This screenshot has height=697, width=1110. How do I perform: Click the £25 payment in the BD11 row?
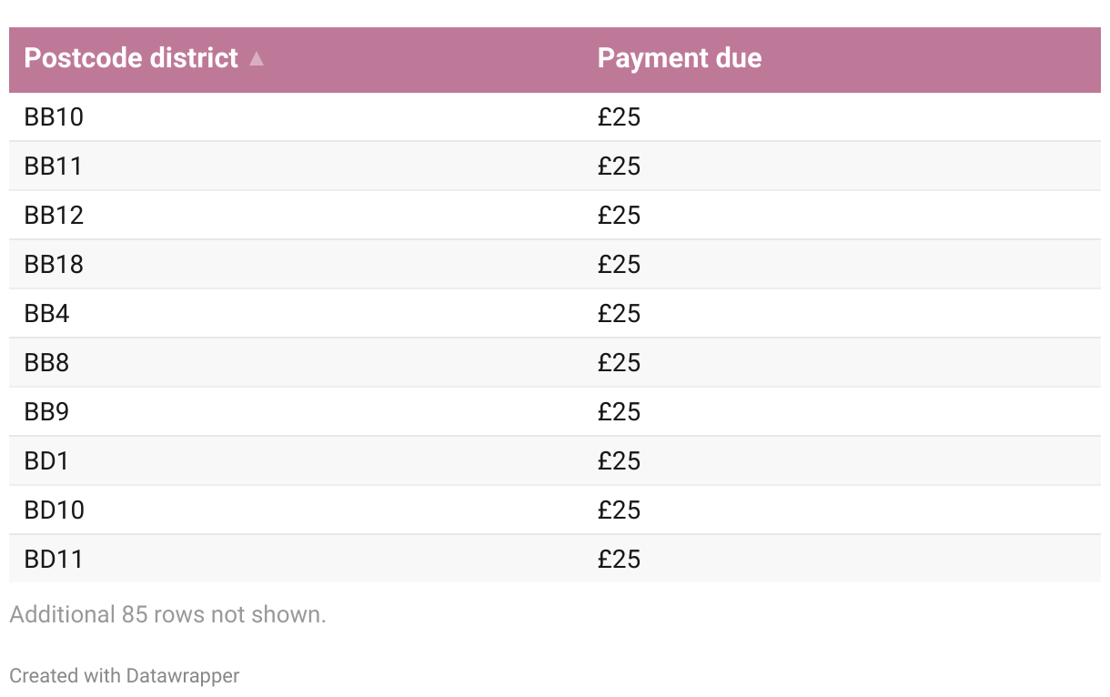tap(619, 559)
